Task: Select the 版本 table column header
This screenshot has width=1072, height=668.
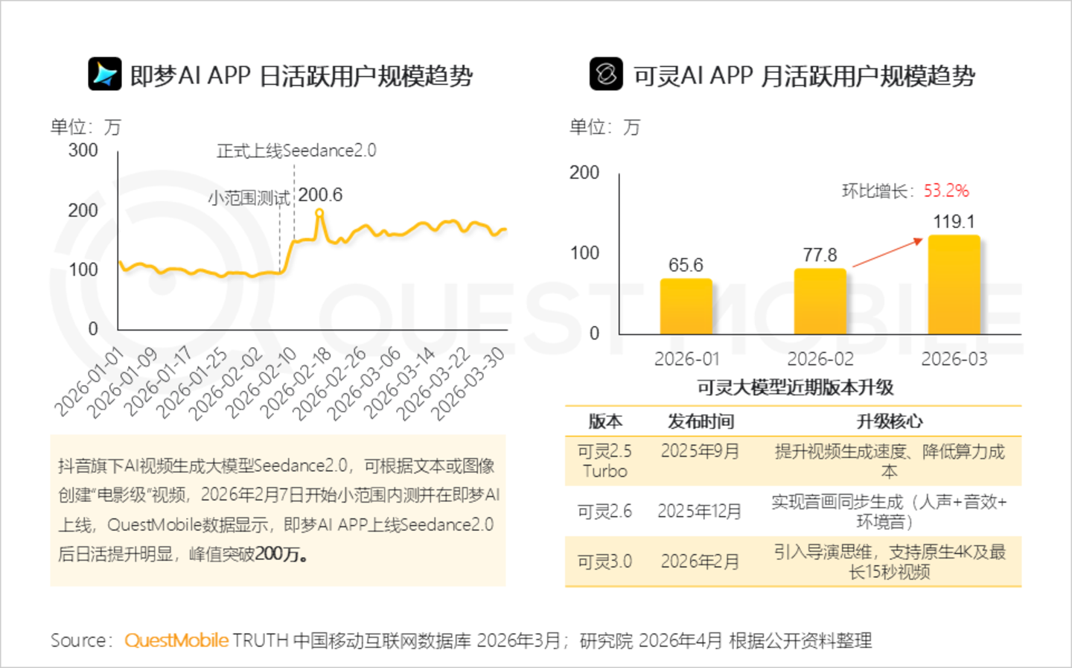Action: [x=605, y=422]
